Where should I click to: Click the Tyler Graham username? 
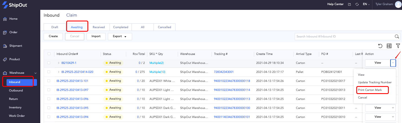(384, 4)
